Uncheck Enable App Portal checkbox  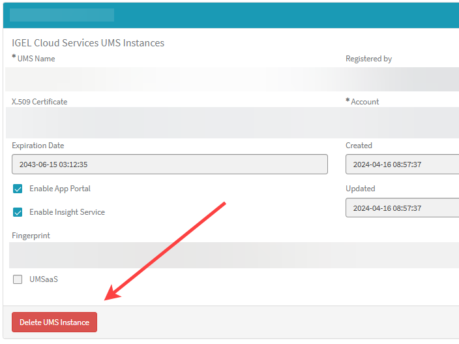pos(18,189)
